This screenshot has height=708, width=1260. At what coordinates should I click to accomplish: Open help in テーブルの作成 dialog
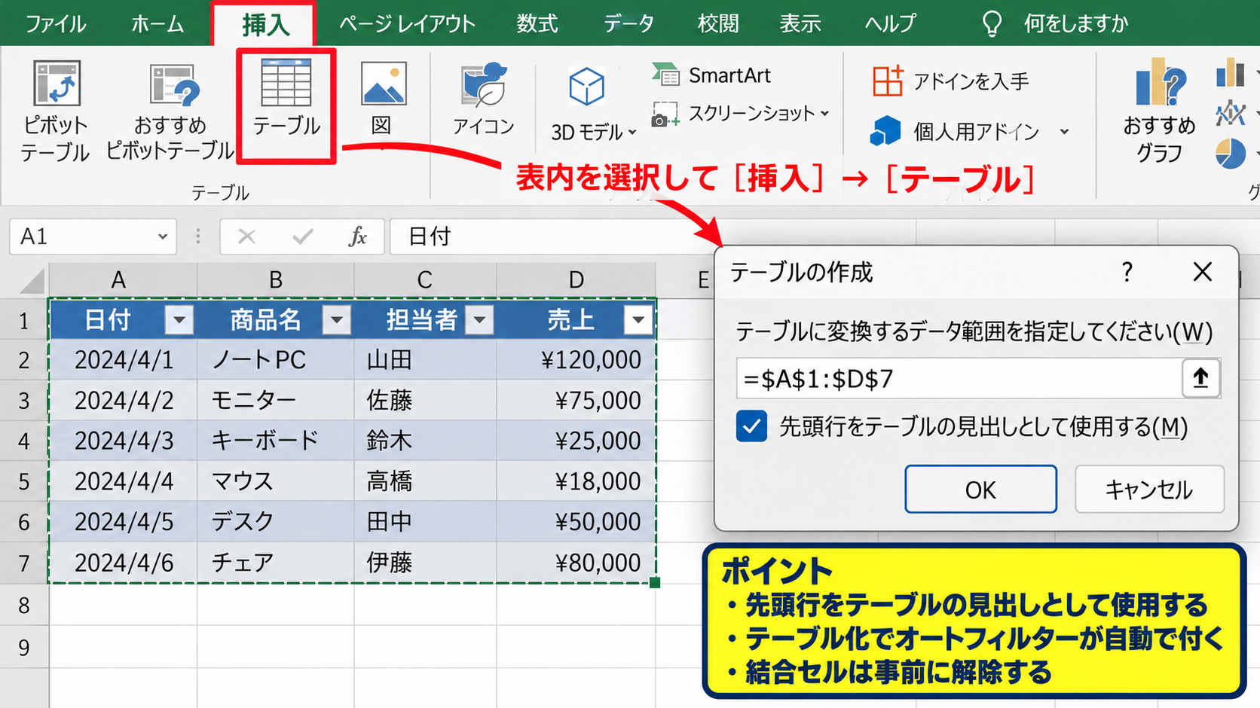click(1127, 272)
